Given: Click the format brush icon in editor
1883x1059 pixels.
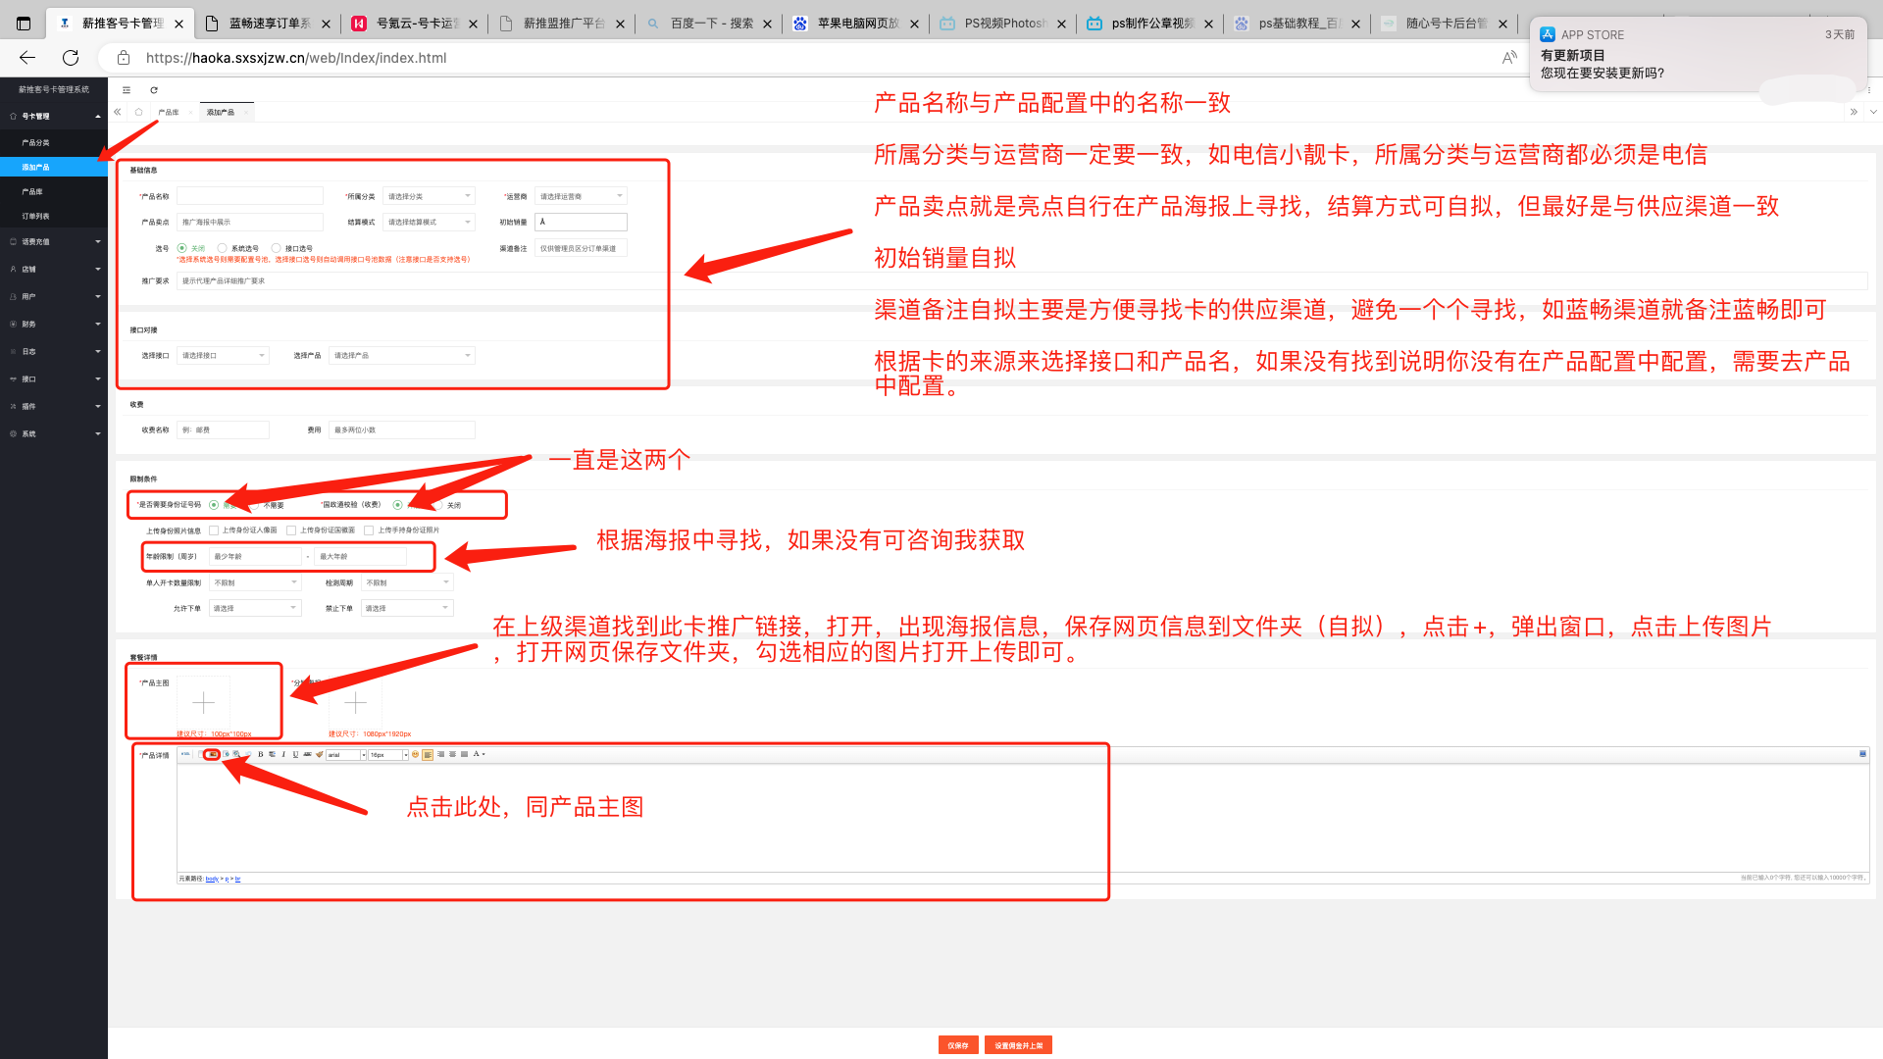Looking at the screenshot, I should tap(319, 754).
